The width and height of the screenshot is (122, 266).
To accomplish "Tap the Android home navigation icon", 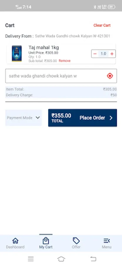I will tap(61, 259).
